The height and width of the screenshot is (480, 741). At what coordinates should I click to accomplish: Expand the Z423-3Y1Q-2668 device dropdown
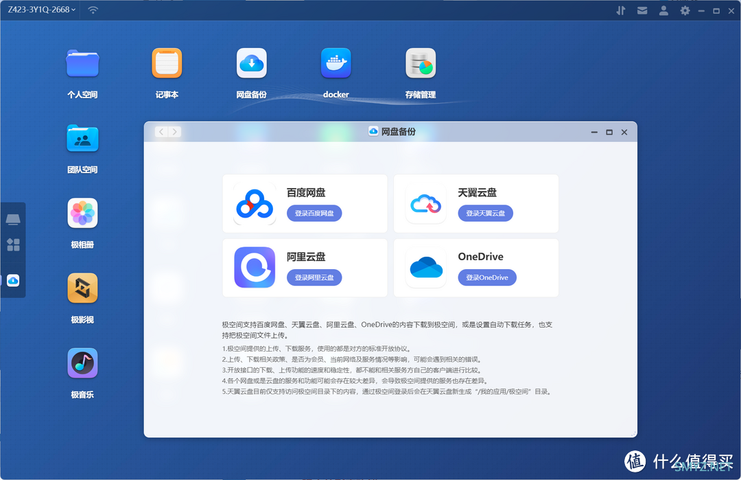(x=42, y=10)
